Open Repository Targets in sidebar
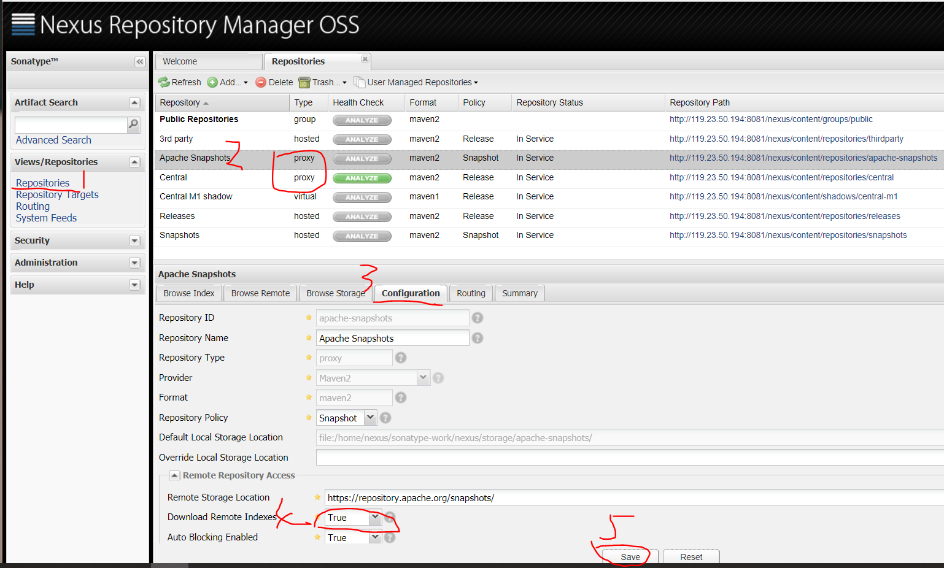This screenshot has height=568, width=944. (57, 194)
